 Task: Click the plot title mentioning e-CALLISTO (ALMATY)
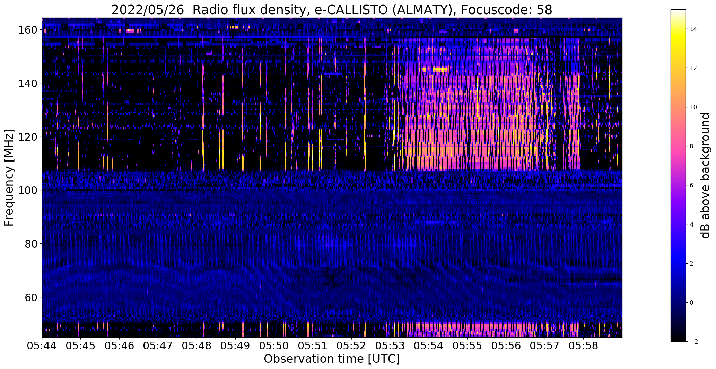click(x=332, y=10)
